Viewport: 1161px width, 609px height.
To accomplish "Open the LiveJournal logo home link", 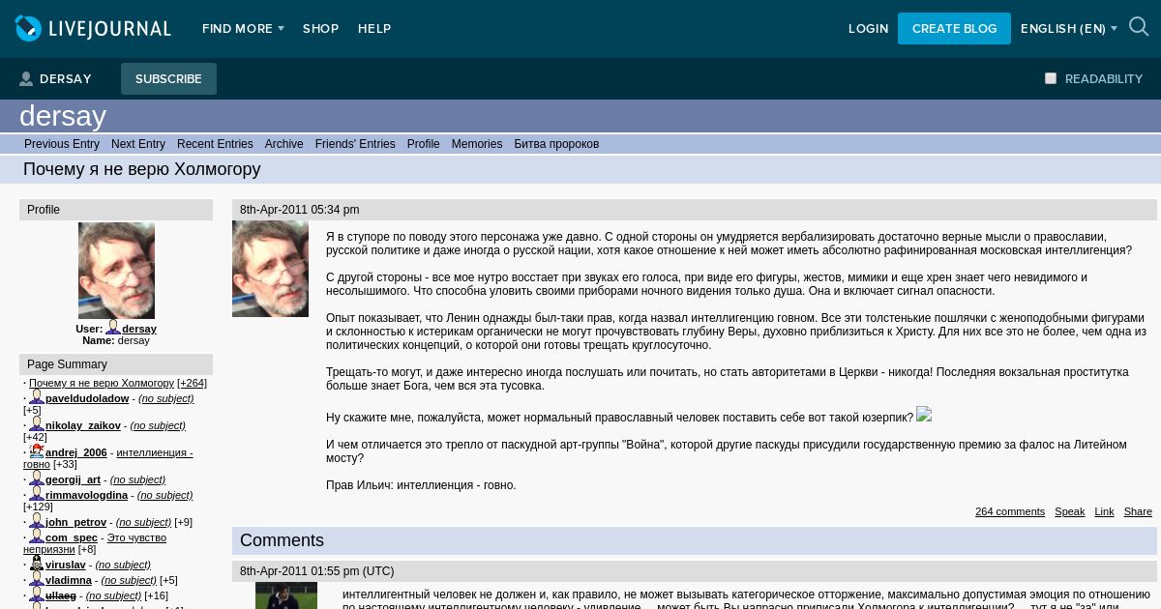I will coord(93,28).
